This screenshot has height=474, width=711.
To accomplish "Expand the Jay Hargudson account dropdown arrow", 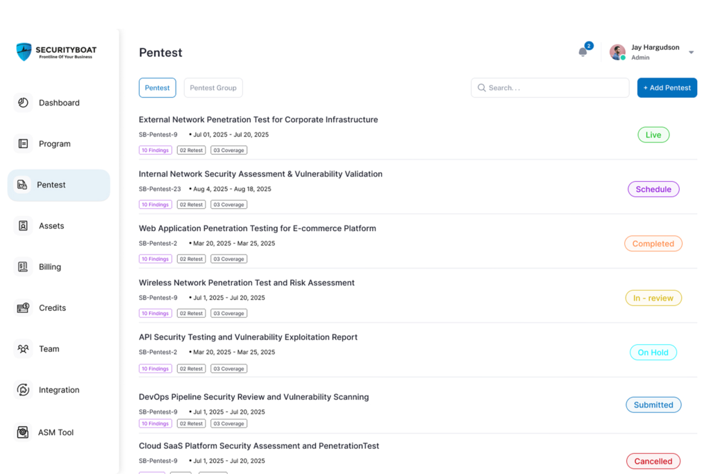I will click(691, 53).
